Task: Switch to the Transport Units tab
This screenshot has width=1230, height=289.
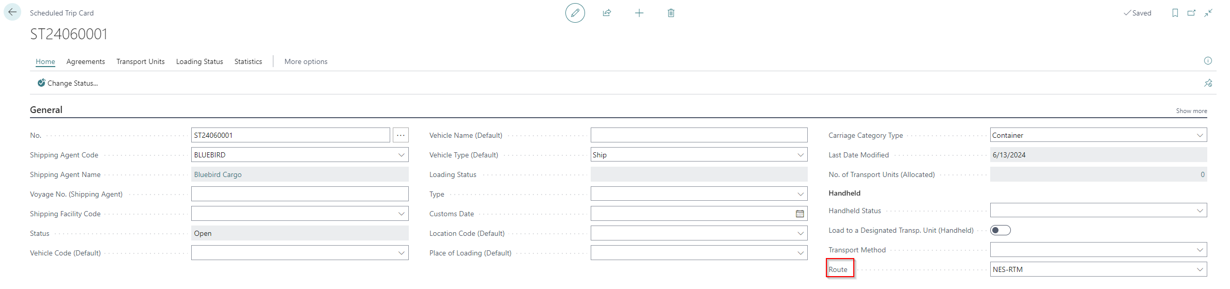Action: (x=140, y=61)
